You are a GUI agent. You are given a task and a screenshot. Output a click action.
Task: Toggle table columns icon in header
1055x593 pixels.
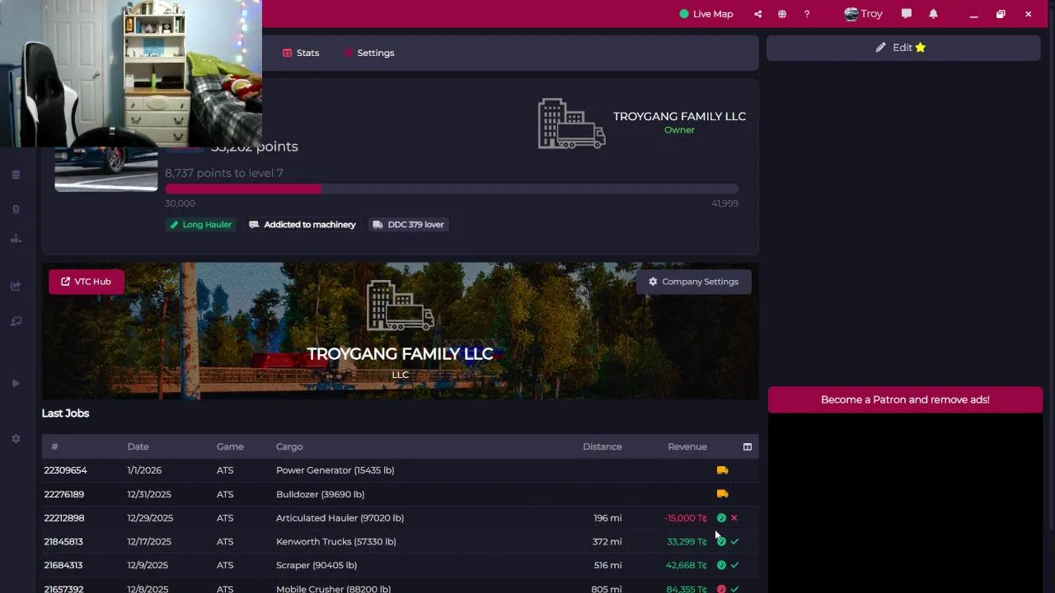748,446
